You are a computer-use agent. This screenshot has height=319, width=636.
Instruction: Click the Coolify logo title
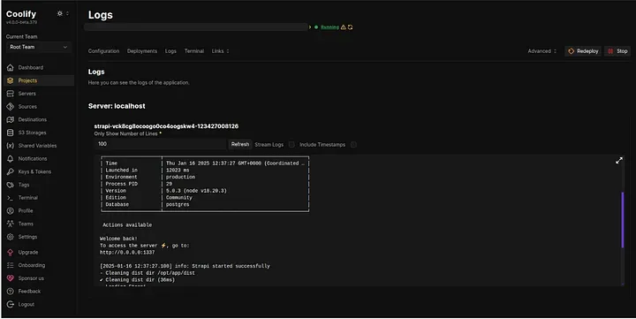point(21,14)
